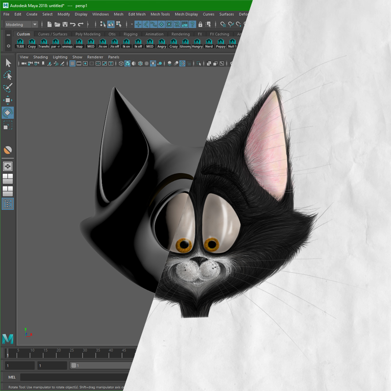Pick the Scale tool

coord(8,125)
